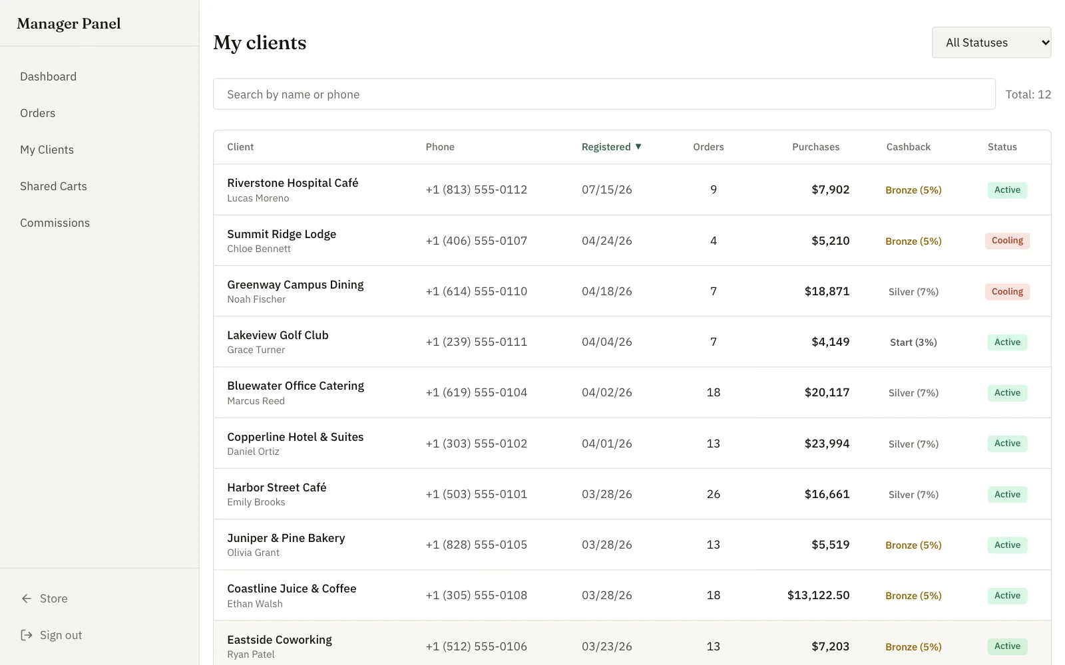Open the All Statuses dropdown

(x=991, y=43)
